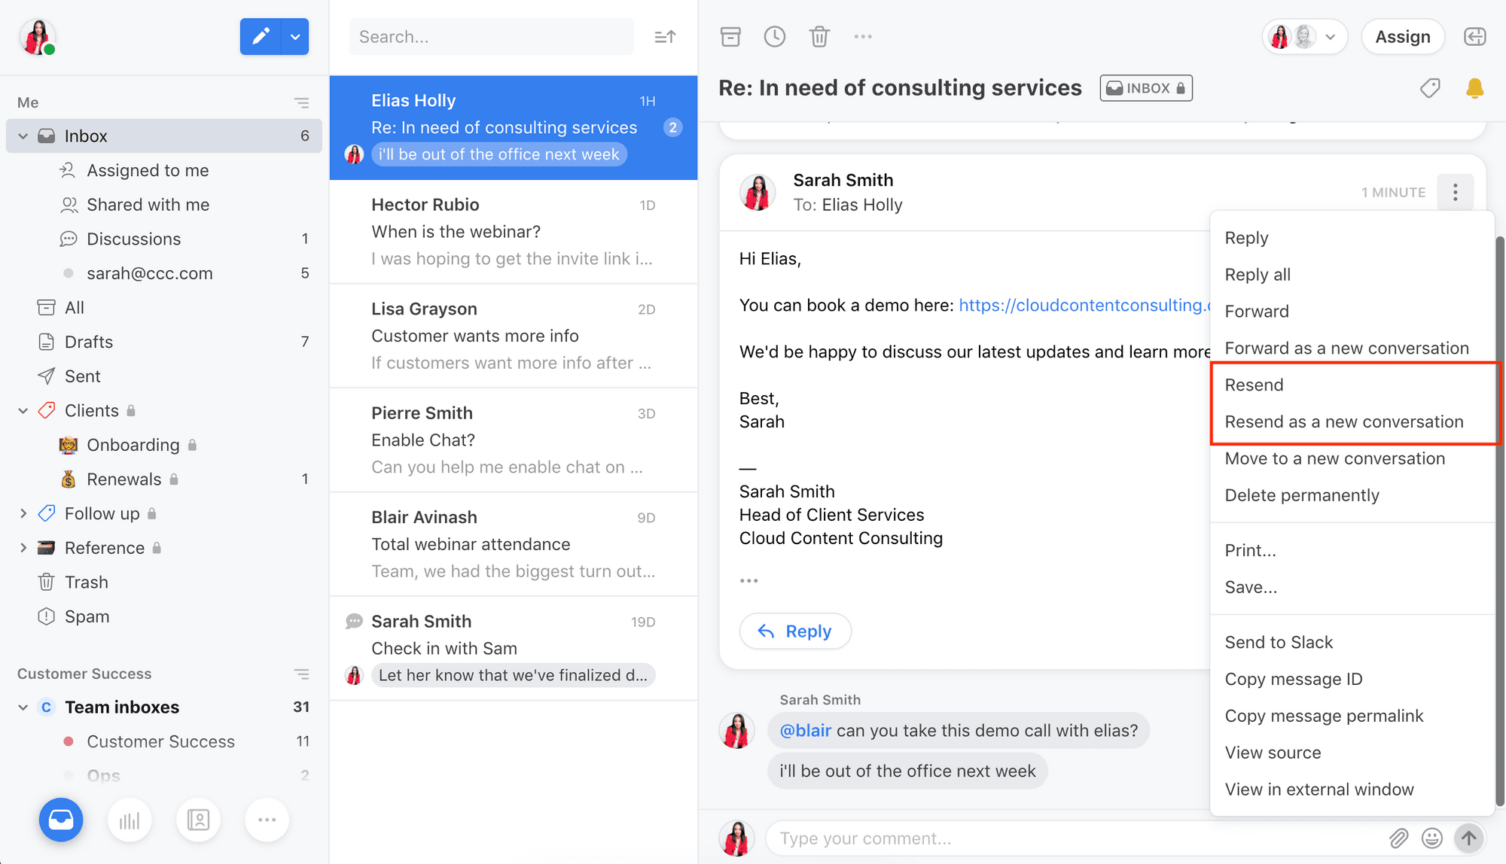Attach a file with paperclip icon

click(x=1398, y=838)
